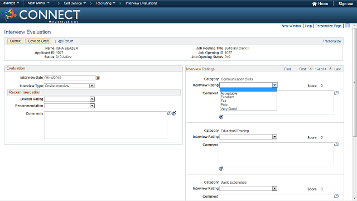Open pop-out editor icon for Recommendation Comments
The width and height of the screenshot is (357, 201).
(x=169, y=113)
